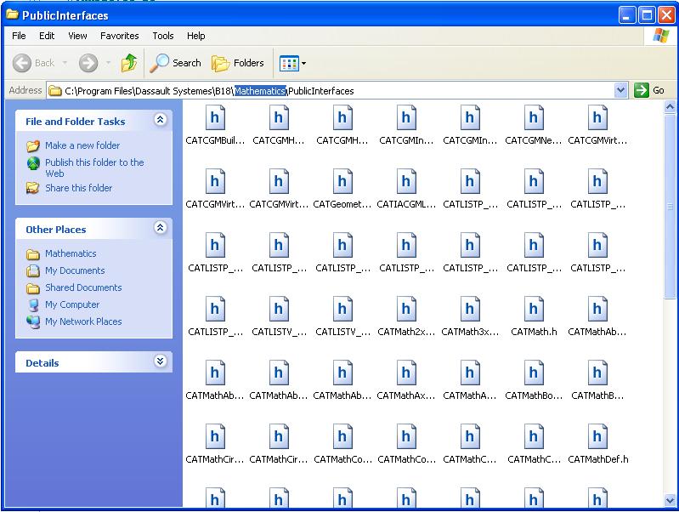Maximize the PublicInterfaces window
Viewport: 679px width, 512px height.
tap(647, 15)
